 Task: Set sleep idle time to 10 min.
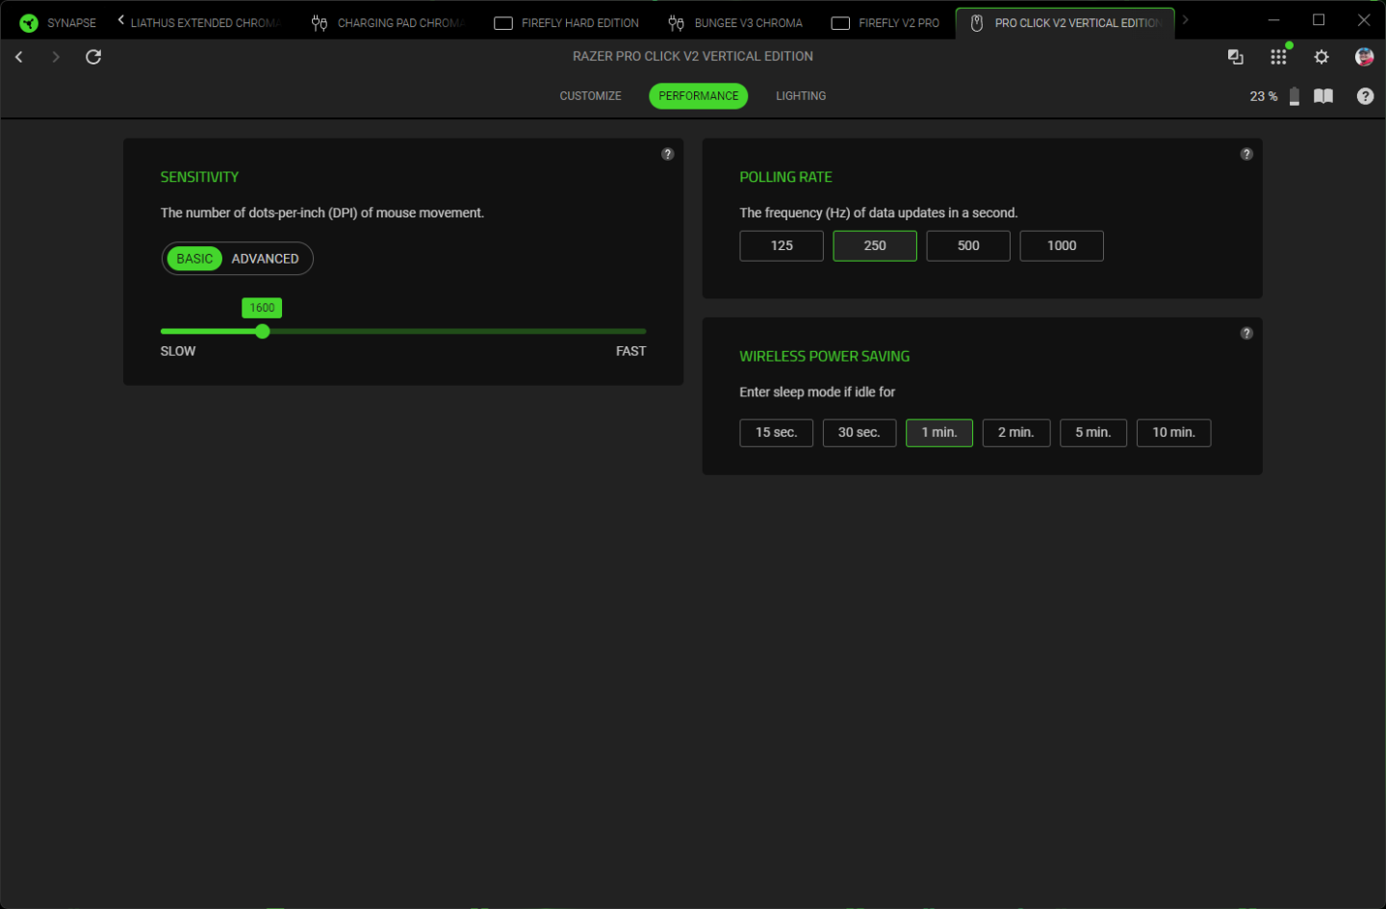[1174, 433]
